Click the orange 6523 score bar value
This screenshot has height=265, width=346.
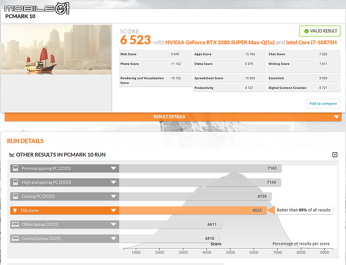tap(257, 210)
